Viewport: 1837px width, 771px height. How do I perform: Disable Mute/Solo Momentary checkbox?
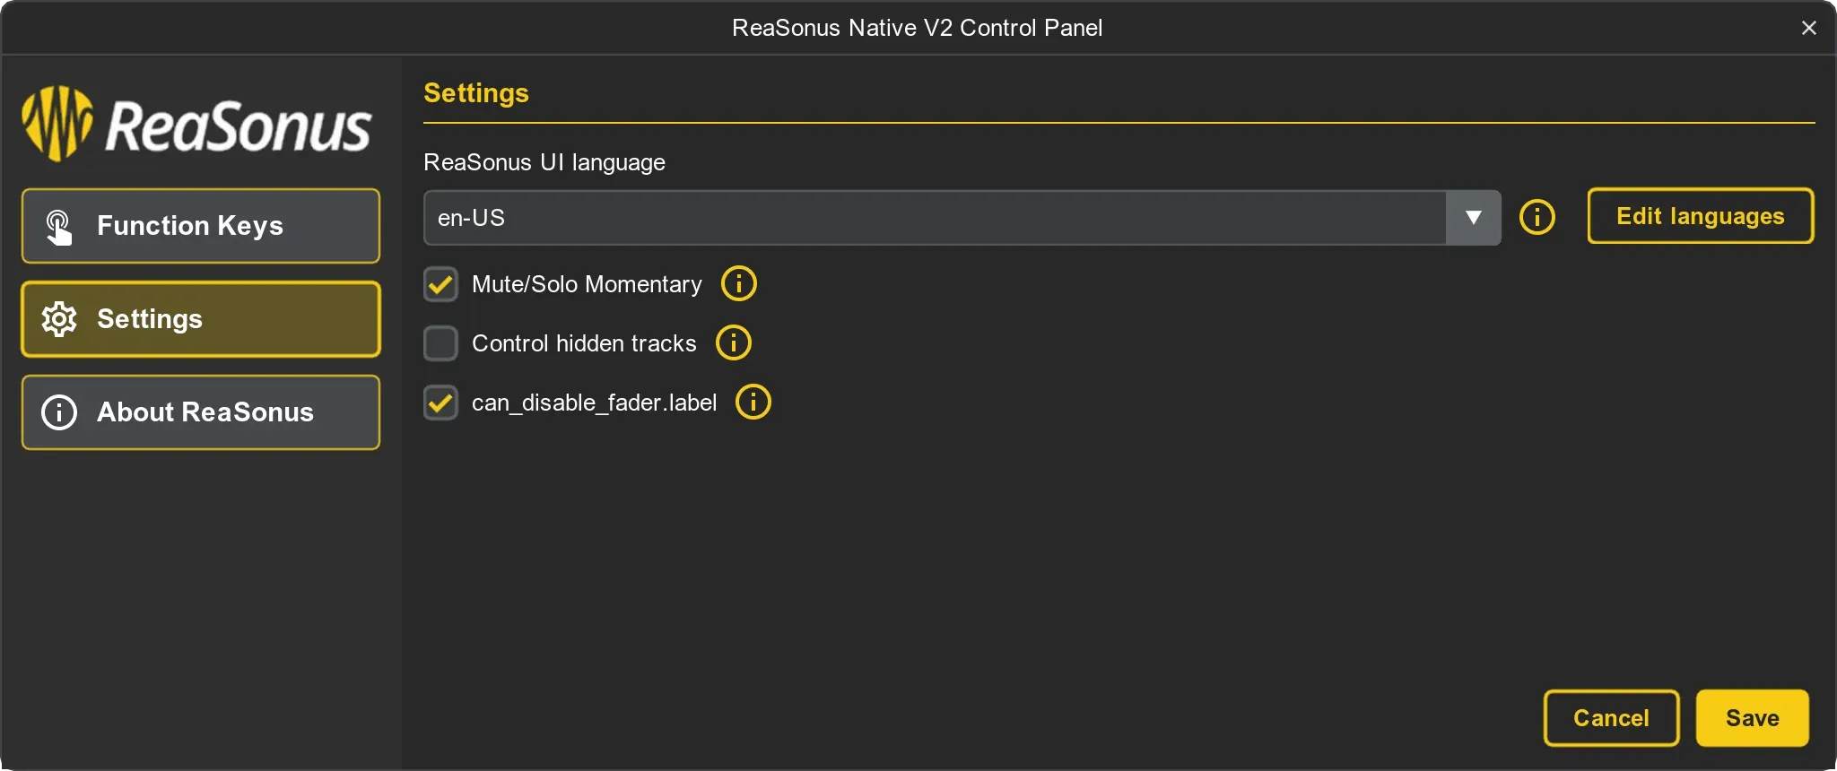pos(440,284)
